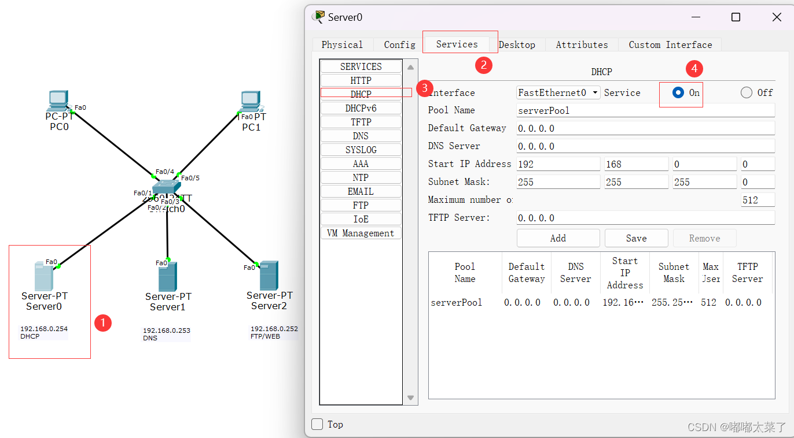Image resolution: width=794 pixels, height=438 pixels.
Task: Open the SYSLOG service
Action: [x=361, y=150]
